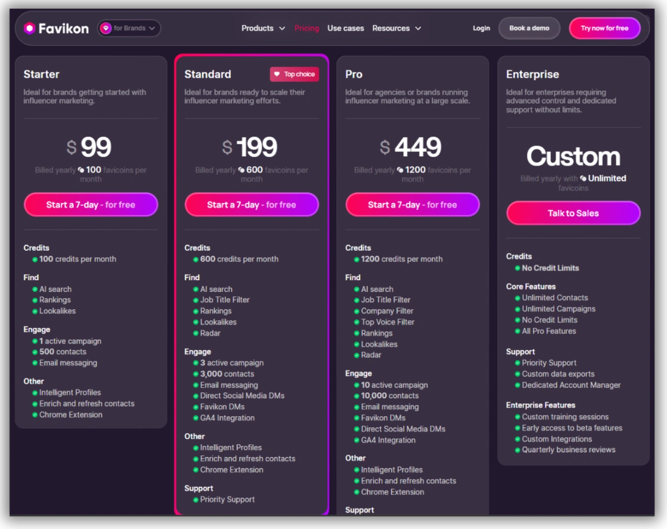
Task: Click Lookalikes in Starter plan
Action: [x=57, y=311]
